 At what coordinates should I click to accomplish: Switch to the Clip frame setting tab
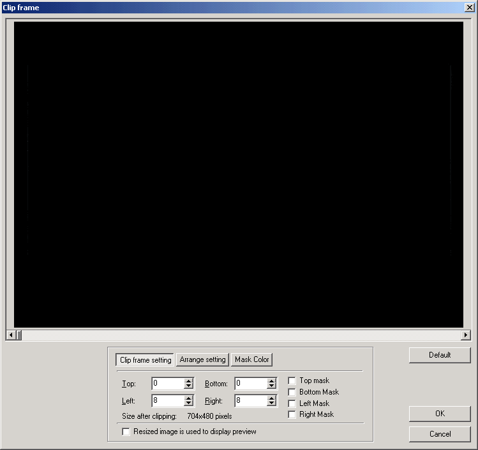[x=145, y=360]
